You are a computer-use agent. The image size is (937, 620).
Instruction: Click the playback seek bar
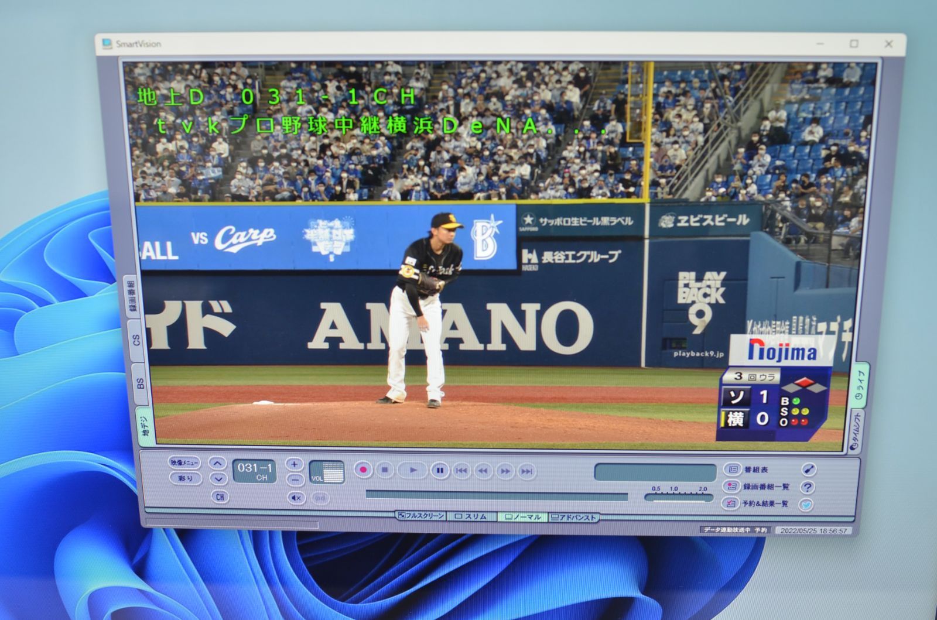click(x=496, y=496)
